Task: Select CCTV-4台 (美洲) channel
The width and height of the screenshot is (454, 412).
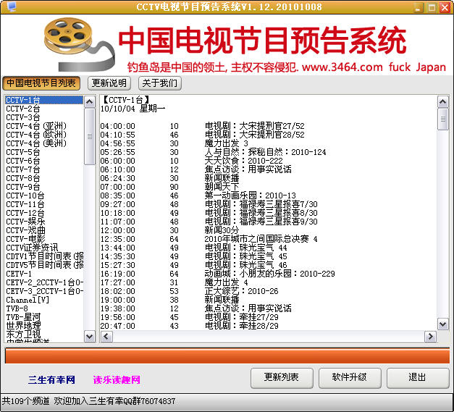Action: pos(44,143)
